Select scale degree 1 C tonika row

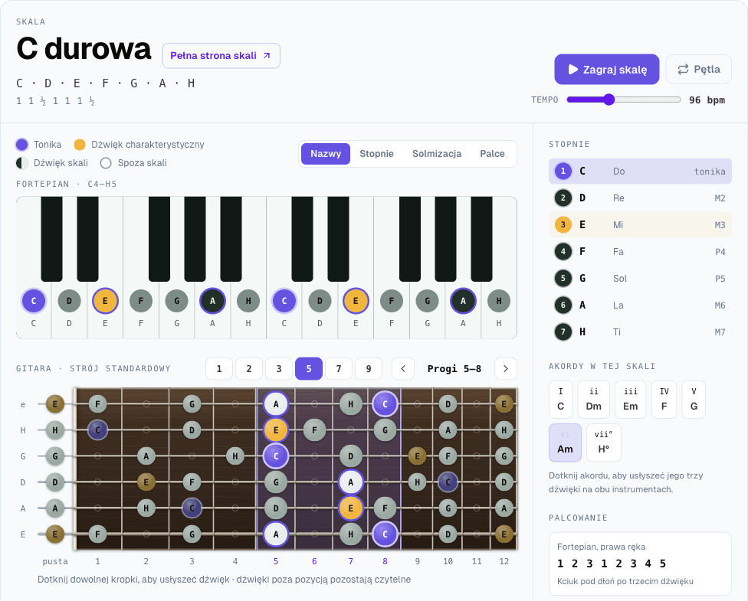(640, 171)
